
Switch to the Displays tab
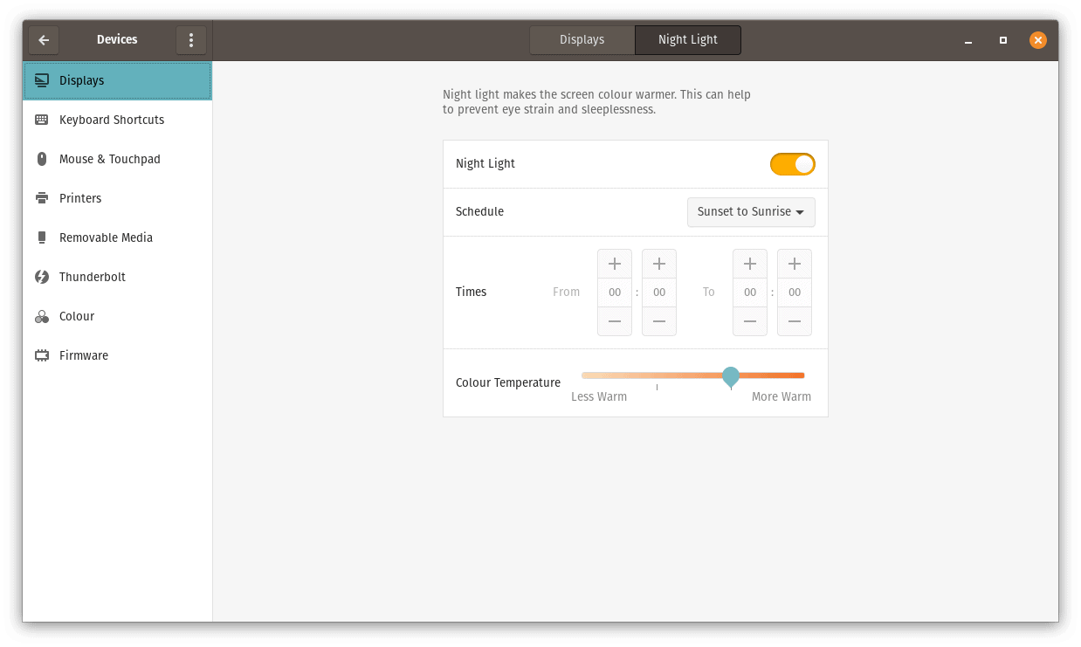coord(582,40)
